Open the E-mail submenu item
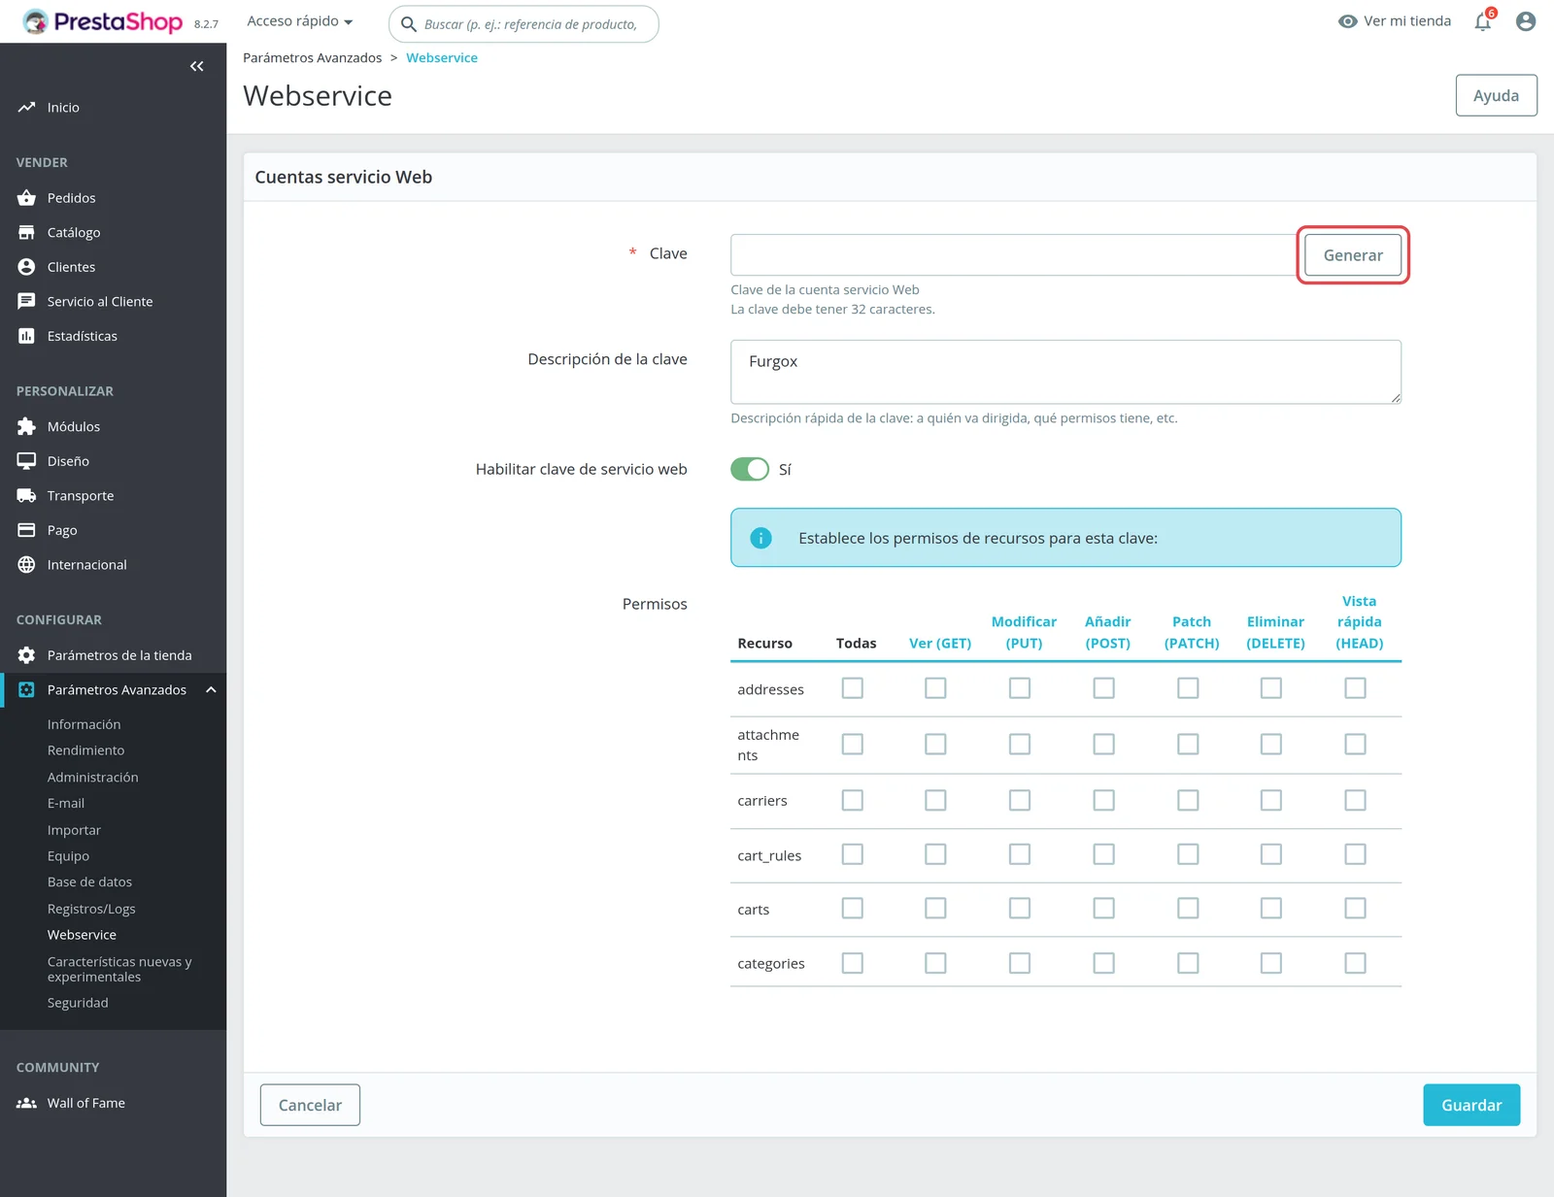1554x1197 pixels. coord(66,803)
